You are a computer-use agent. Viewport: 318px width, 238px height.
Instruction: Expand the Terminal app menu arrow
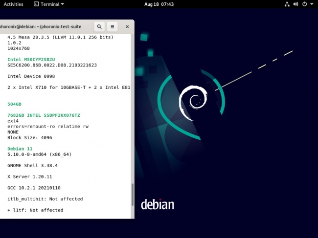[63, 4]
